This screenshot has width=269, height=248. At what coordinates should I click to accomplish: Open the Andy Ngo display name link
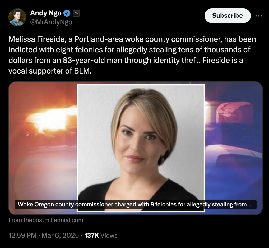(46, 13)
